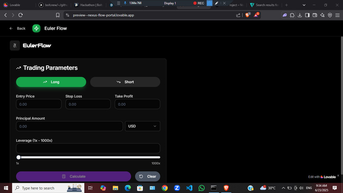Open WhatsApp from taskbar
The height and width of the screenshot is (193, 343).
[x=201, y=188]
